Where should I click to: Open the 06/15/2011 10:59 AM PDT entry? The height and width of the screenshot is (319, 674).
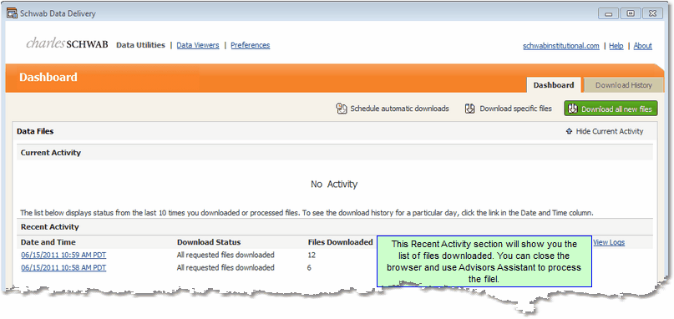point(63,256)
